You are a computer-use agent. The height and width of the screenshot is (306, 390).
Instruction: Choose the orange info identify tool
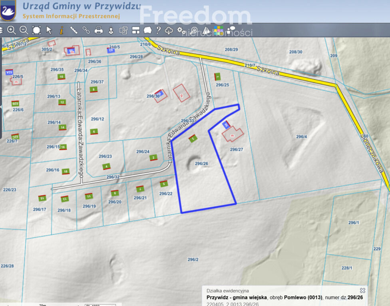(62, 30)
